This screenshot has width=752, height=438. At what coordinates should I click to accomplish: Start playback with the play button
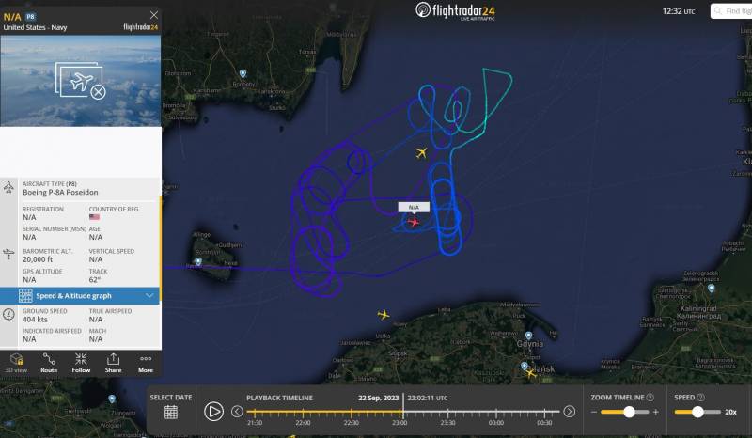pyautogui.click(x=213, y=412)
